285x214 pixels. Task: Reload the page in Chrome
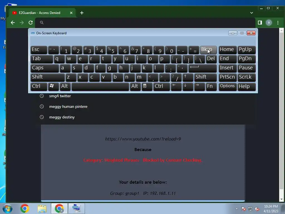(31, 23)
